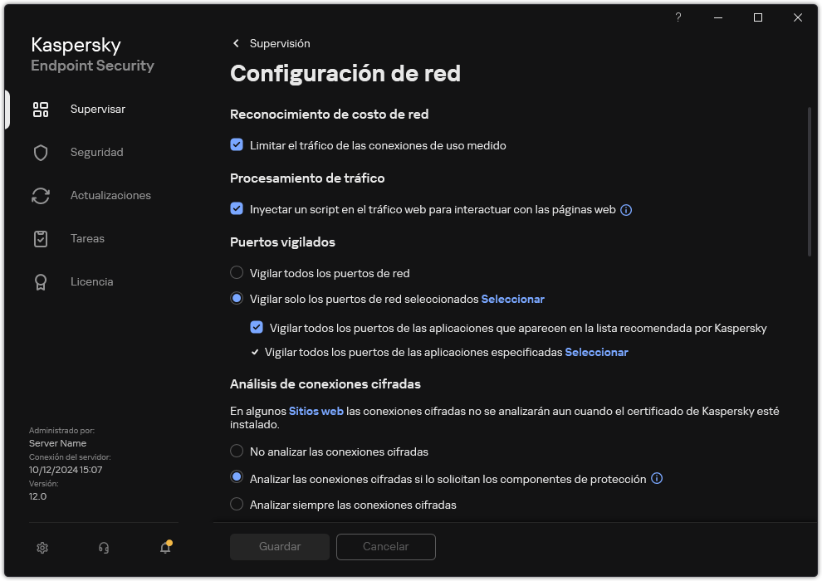Open Tareas using the clipboard icon
822x581 pixels.
point(40,238)
